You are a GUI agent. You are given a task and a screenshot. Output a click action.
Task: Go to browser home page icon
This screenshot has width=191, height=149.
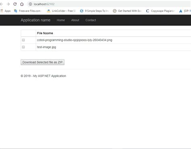click(22, 4)
